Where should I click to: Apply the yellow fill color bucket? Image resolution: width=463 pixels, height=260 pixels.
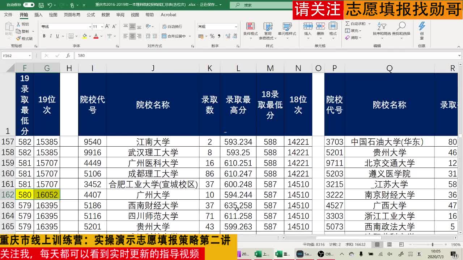pyautogui.click(x=84, y=36)
